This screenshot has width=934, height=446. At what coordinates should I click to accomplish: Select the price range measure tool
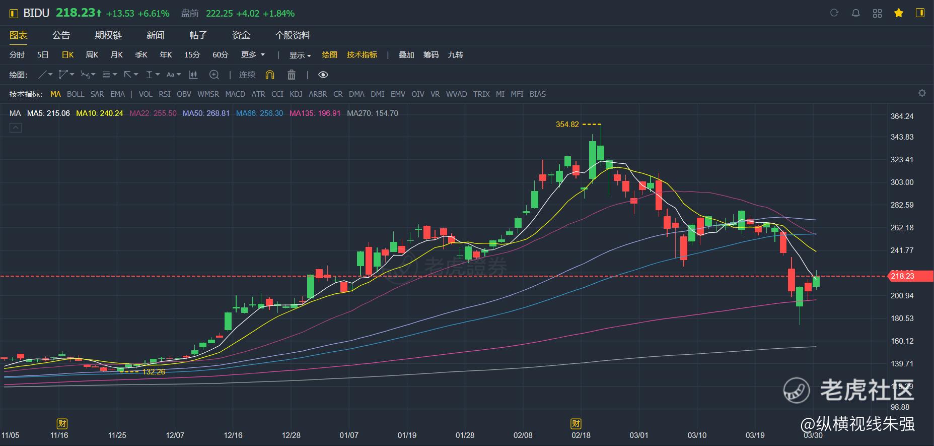149,75
